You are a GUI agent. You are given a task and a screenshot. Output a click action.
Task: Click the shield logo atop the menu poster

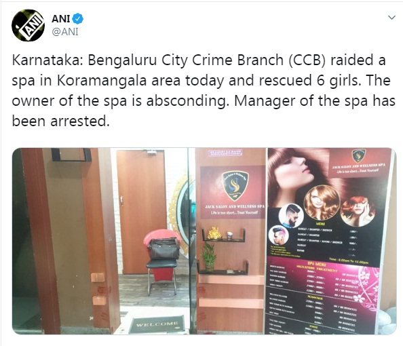(359, 155)
